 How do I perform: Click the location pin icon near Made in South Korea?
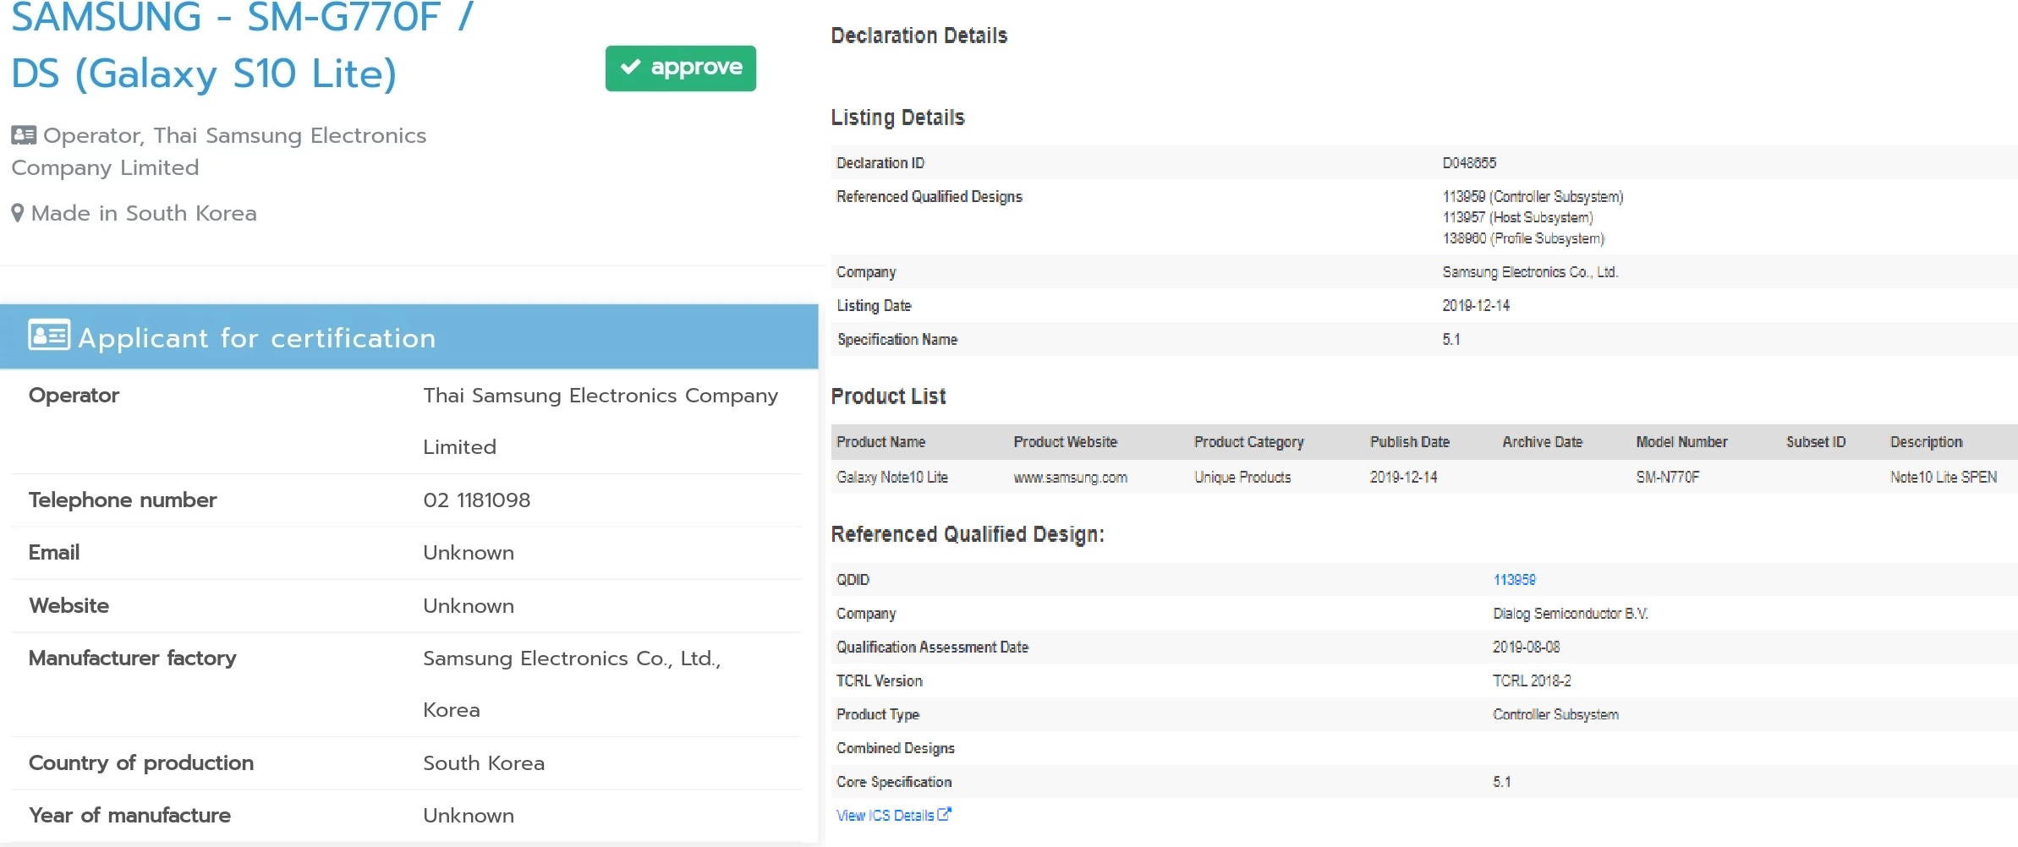(18, 213)
